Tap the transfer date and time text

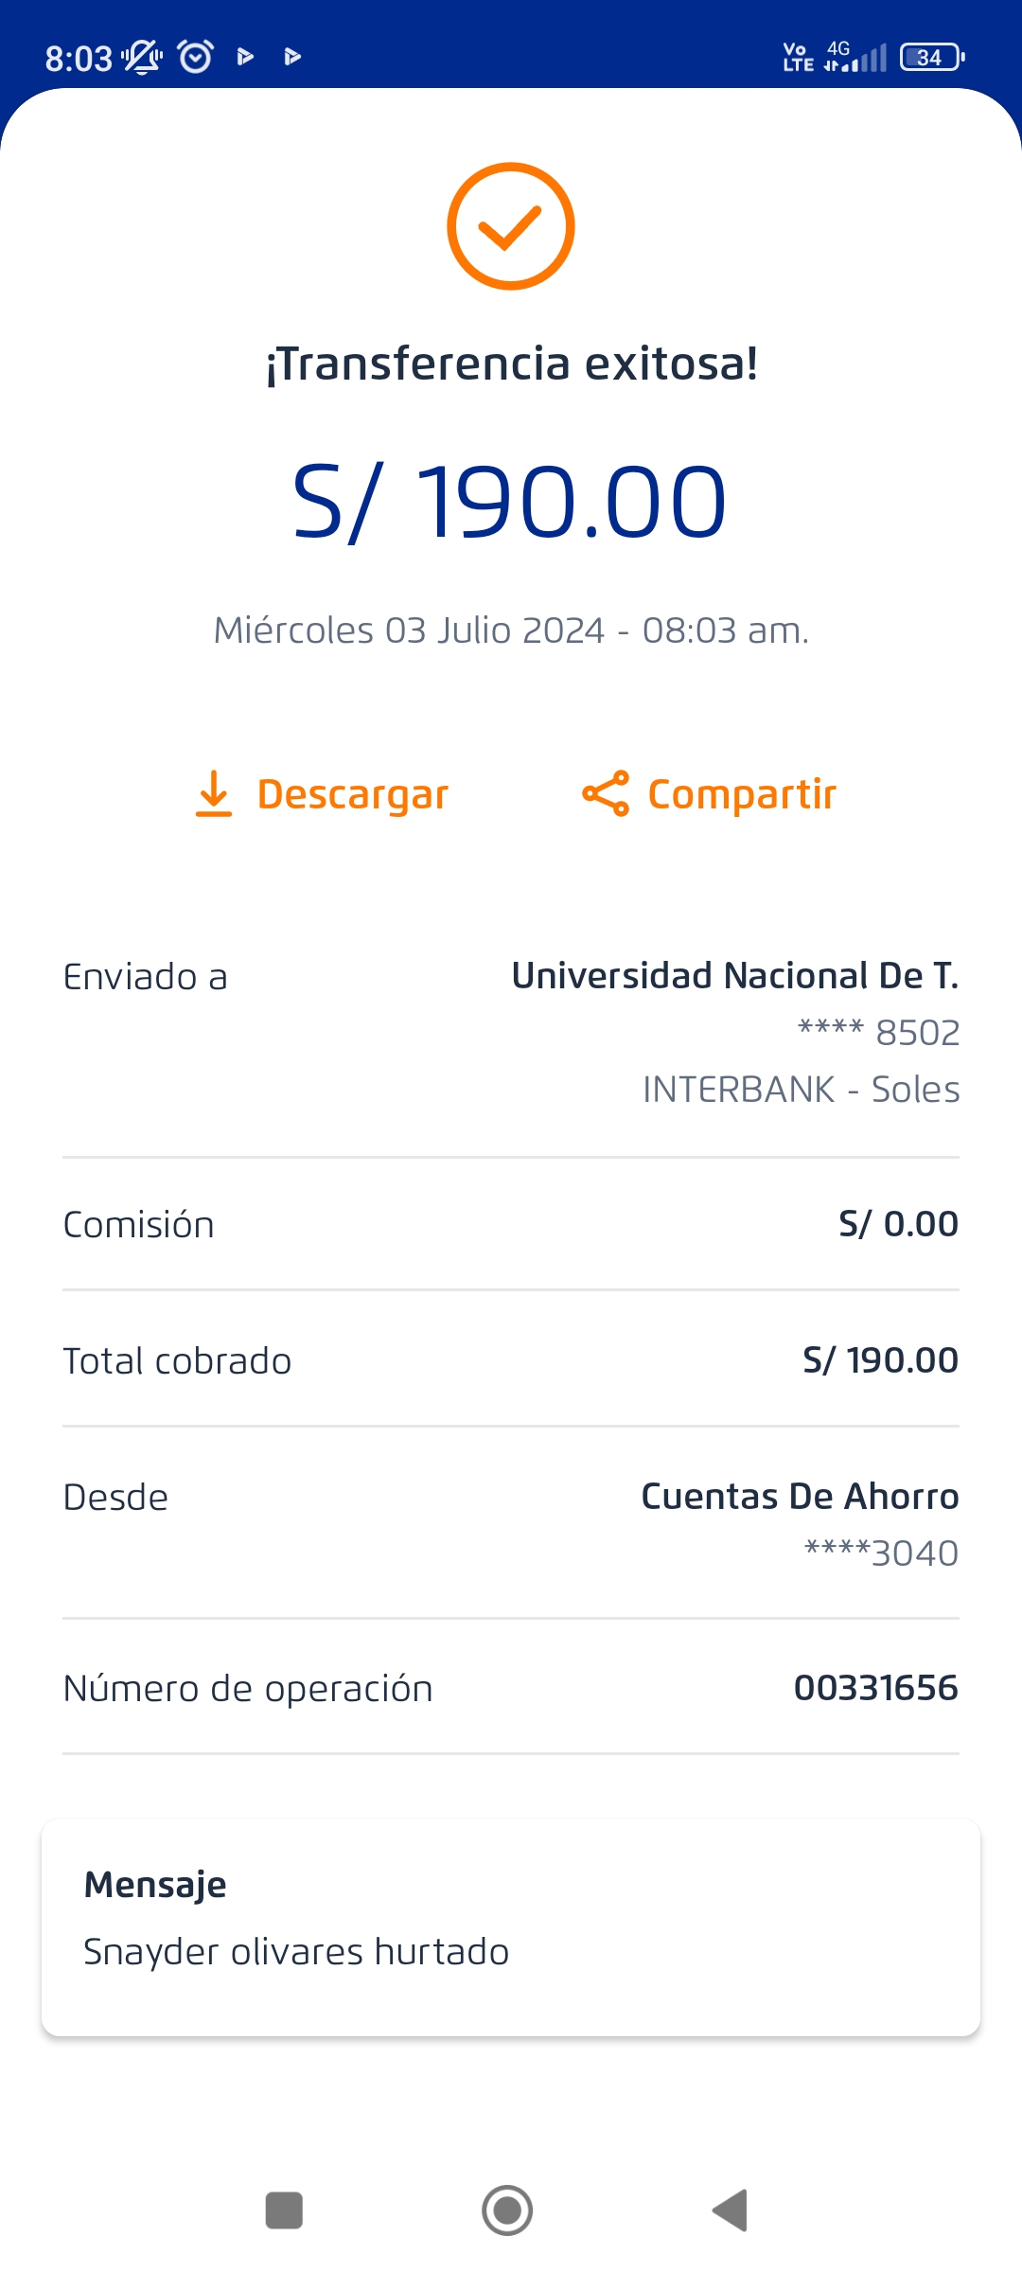(511, 630)
